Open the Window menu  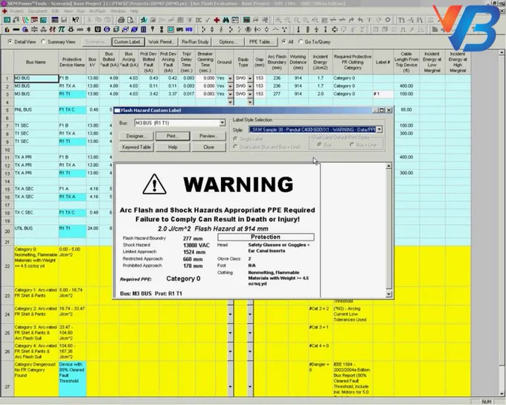pos(118,11)
